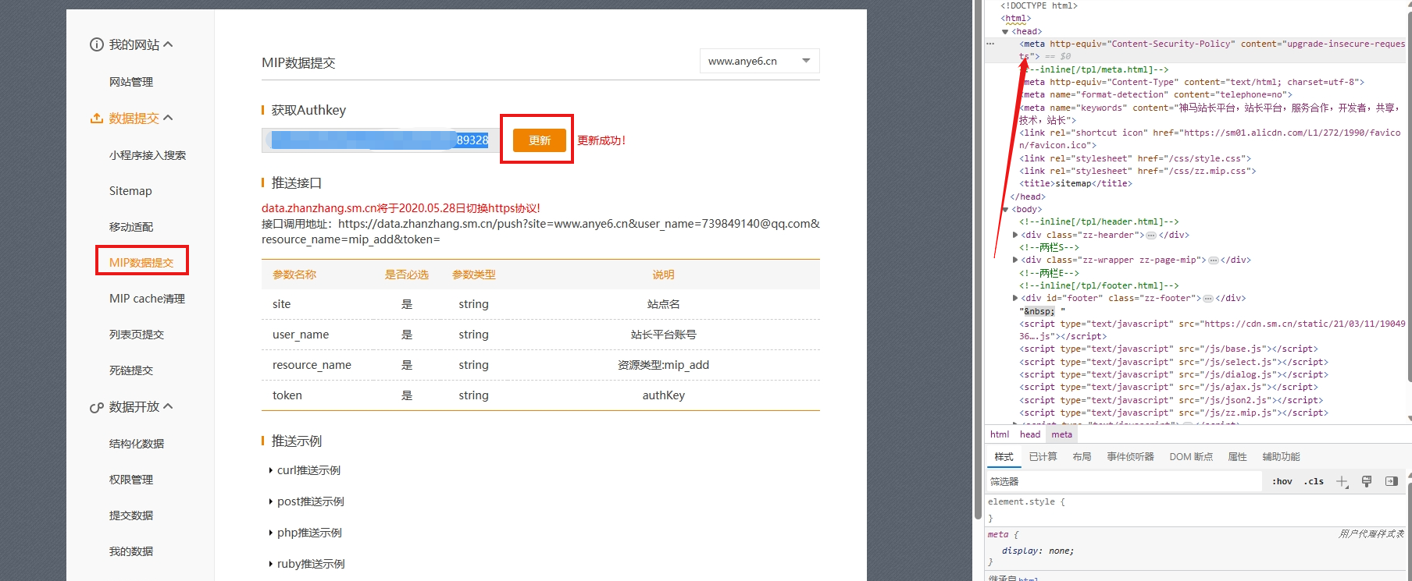The height and width of the screenshot is (581, 1412).
Task: Click the link stylesheet /css/style.css line
Action: [x=1137, y=158]
